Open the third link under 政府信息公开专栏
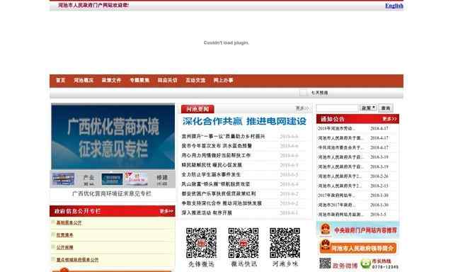Viewport: 453px width, 272px height. coord(64,247)
